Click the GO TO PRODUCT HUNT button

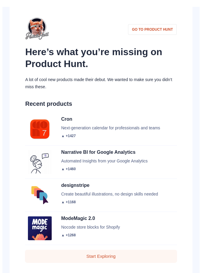pos(152,30)
